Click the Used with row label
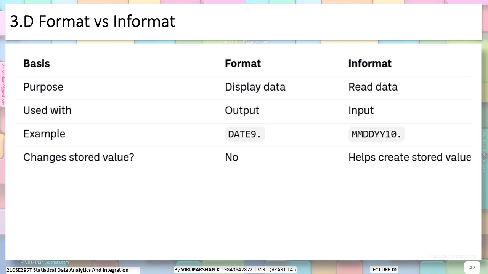Screen dimensions: 488x274 click(x=47, y=110)
